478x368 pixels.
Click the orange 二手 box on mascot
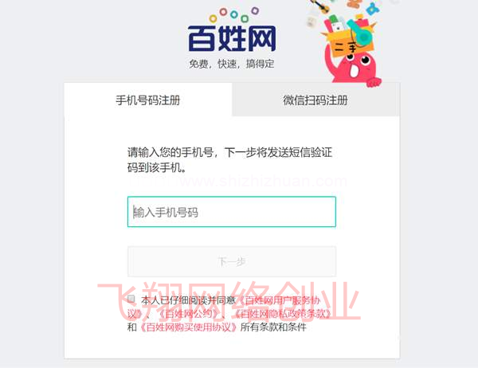351,43
